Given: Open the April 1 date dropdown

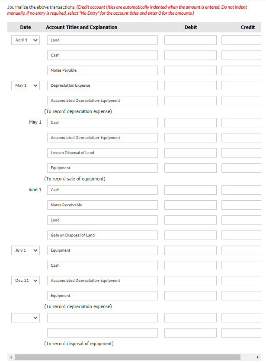Looking at the screenshot, I should 25,40.
